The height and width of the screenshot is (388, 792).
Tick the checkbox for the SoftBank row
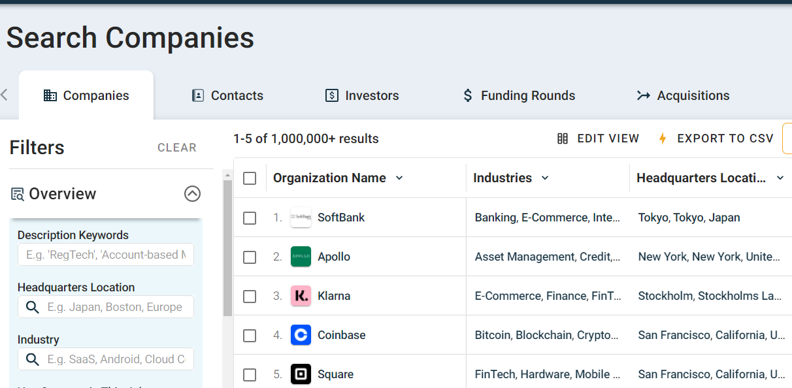pos(250,218)
